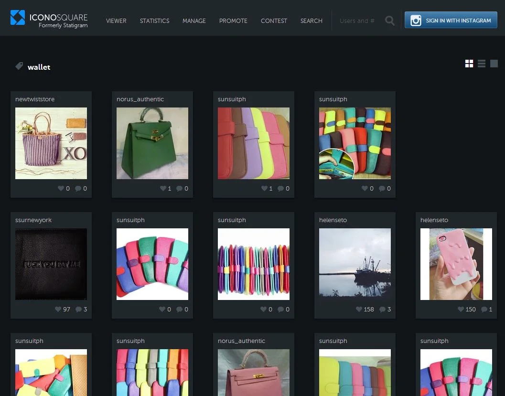
Task: Switch to list view layout icon
Action: (x=482, y=64)
